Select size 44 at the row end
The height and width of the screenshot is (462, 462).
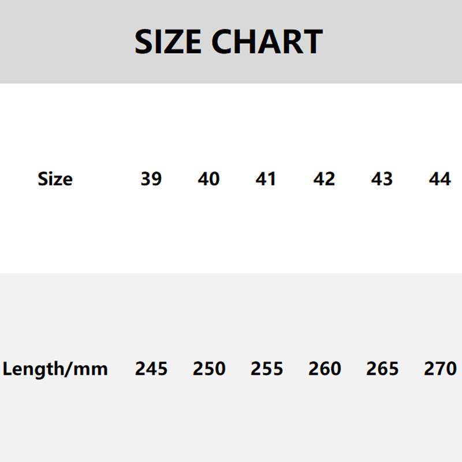[x=439, y=179]
